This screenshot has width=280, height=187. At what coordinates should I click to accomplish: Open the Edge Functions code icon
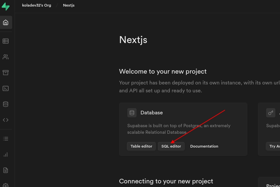click(6, 120)
